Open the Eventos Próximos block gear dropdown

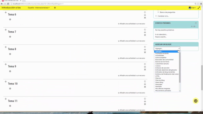pyautogui.click(x=194, y=26)
